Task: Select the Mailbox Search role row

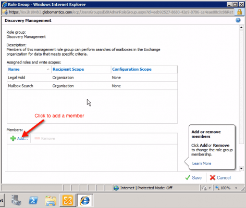Action: (92, 86)
